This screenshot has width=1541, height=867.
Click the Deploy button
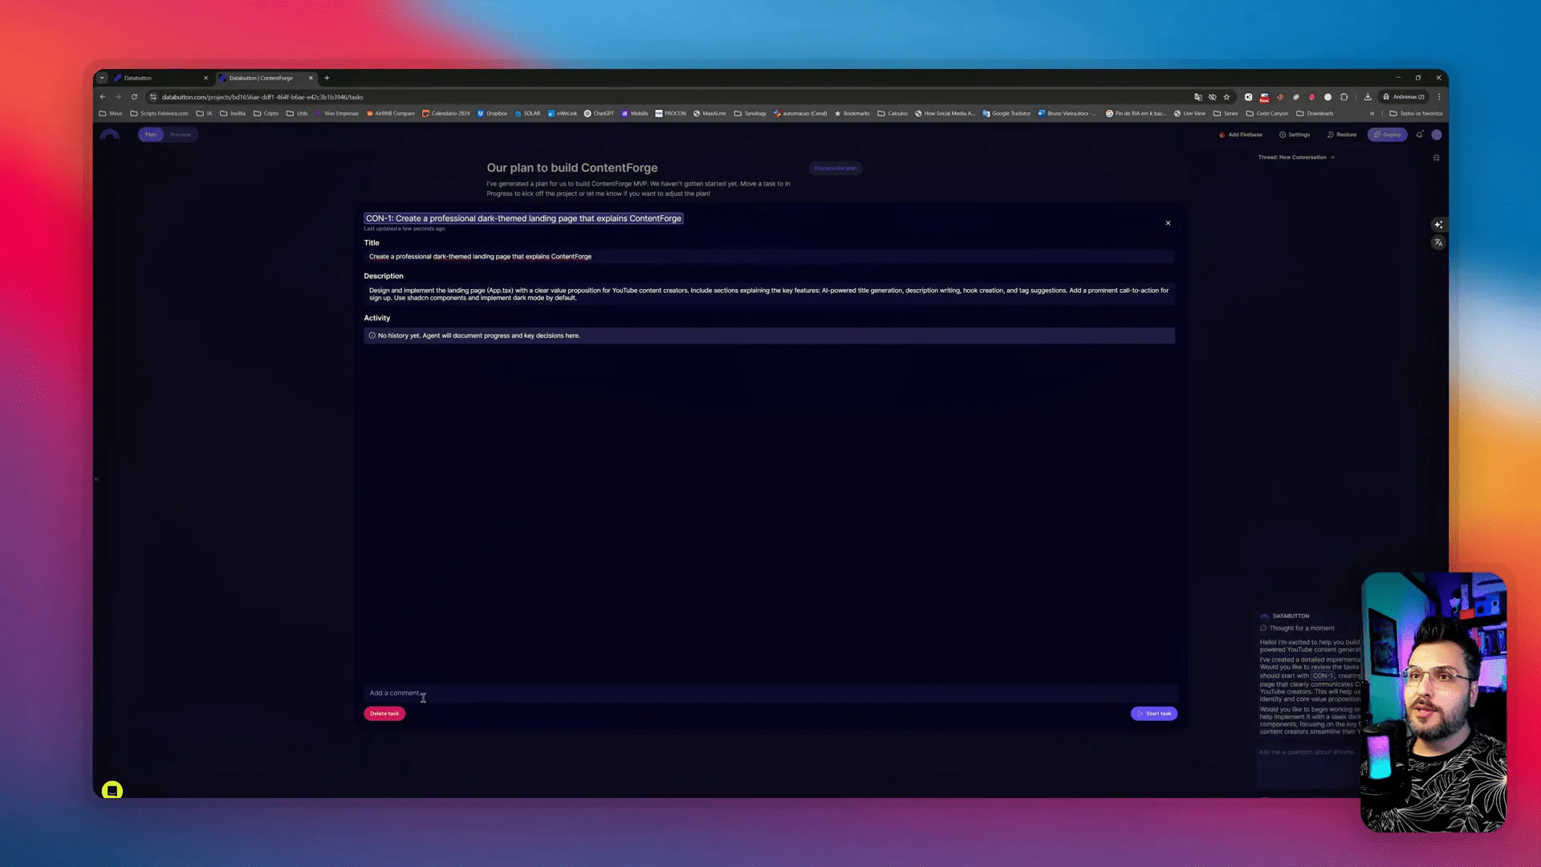1387,135
